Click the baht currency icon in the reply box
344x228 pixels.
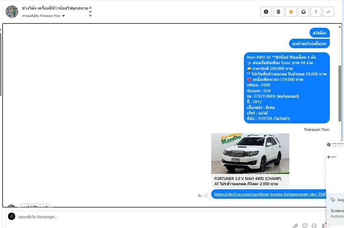pos(323,226)
